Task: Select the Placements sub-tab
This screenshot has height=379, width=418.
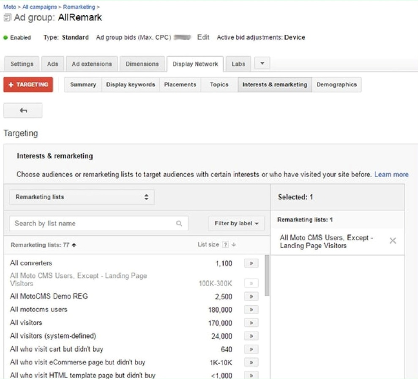Action: tap(180, 85)
